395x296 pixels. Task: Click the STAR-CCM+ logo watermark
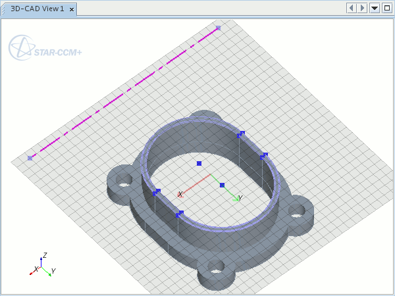pyautogui.click(x=45, y=49)
